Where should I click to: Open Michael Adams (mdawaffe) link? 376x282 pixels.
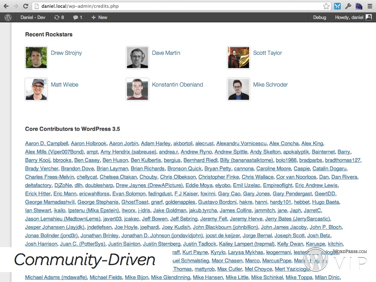click(56, 278)
